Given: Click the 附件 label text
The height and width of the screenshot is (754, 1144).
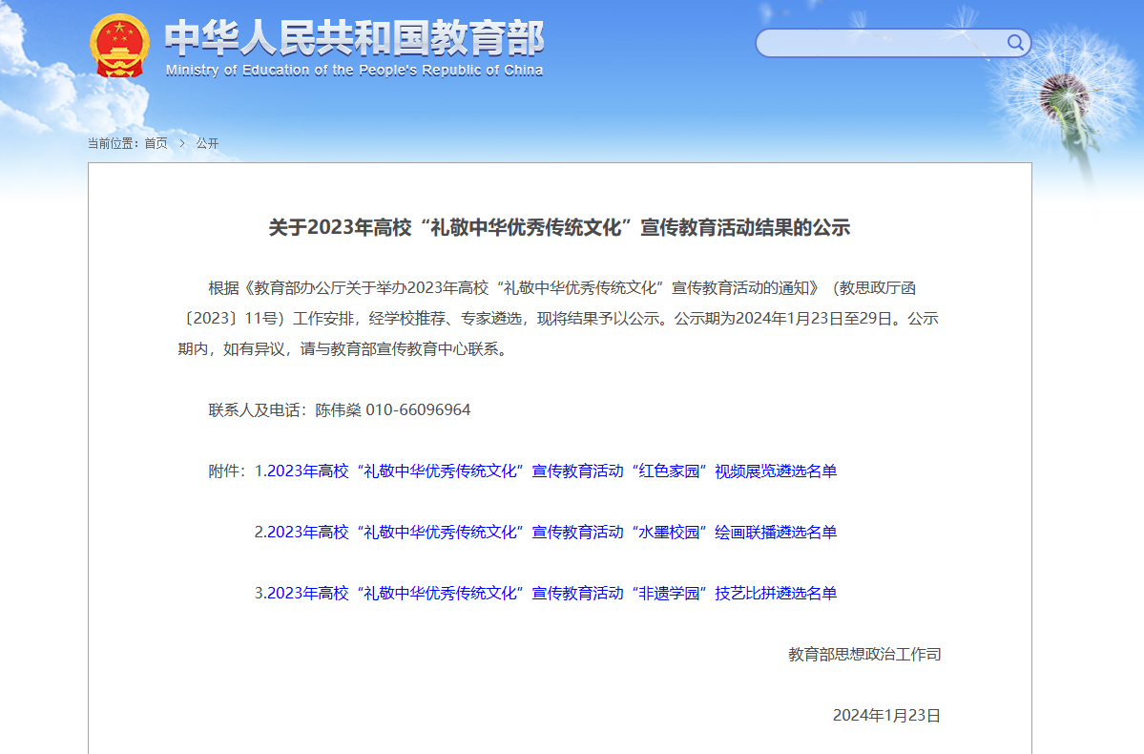Looking at the screenshot, I should pyautogui.click(x=227, y=471).
